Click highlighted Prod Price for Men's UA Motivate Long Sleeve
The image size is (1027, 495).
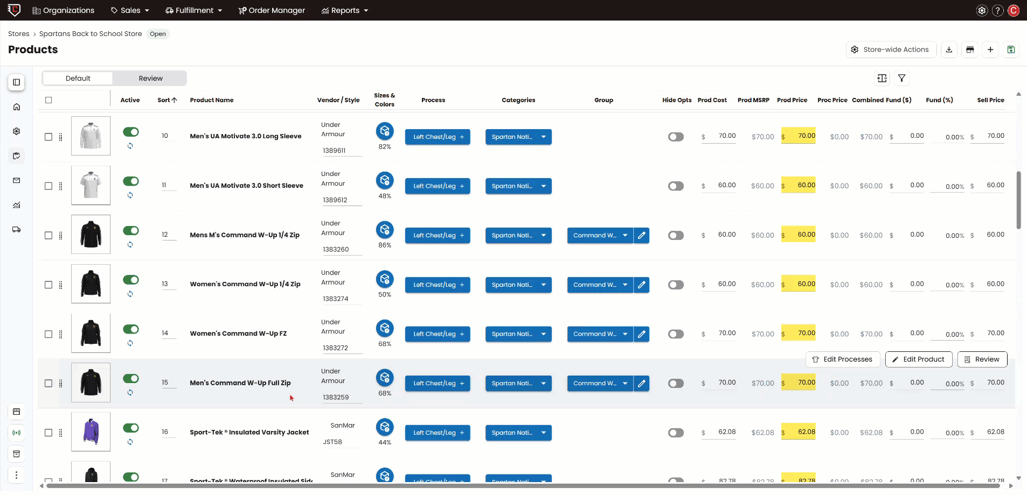[798, 136]
